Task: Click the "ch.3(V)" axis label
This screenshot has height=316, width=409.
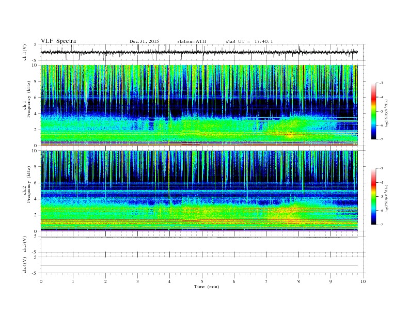Action: click(x=24, y=244)
